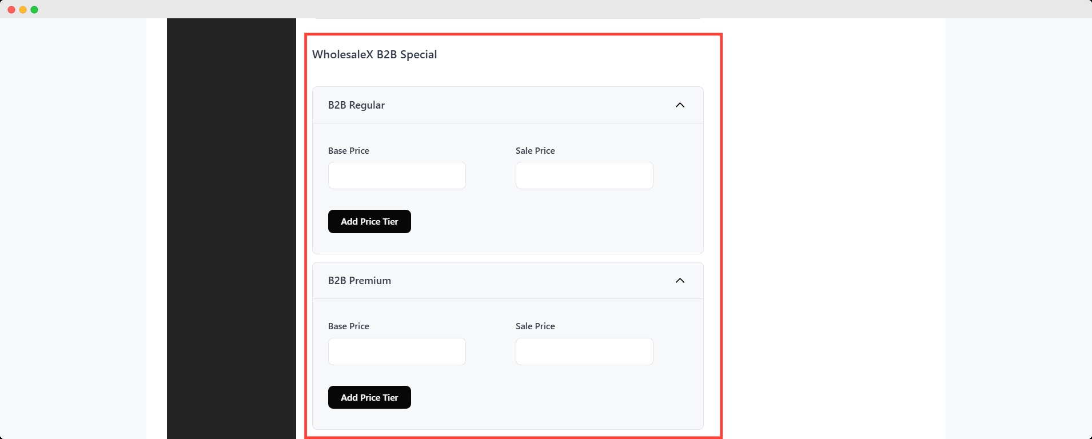This screenshot has height=439, width=1092.
Task: Close the window with red button
Action: tap(11, 10)
